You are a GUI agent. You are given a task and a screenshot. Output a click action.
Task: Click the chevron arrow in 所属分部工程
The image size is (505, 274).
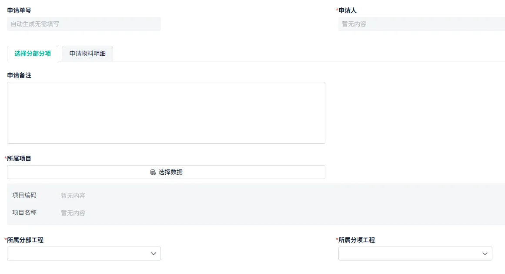click(x=154, y=254)
